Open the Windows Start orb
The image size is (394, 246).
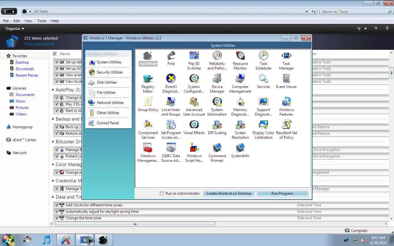(8, 240)
